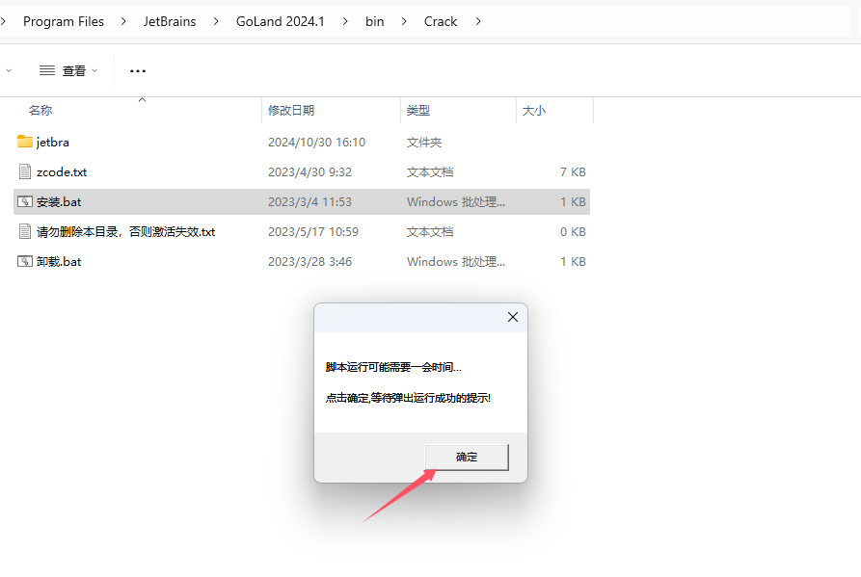Sort files by 名称 column header
The height and width of the screenshot is (577, 861).
point(40,110)
